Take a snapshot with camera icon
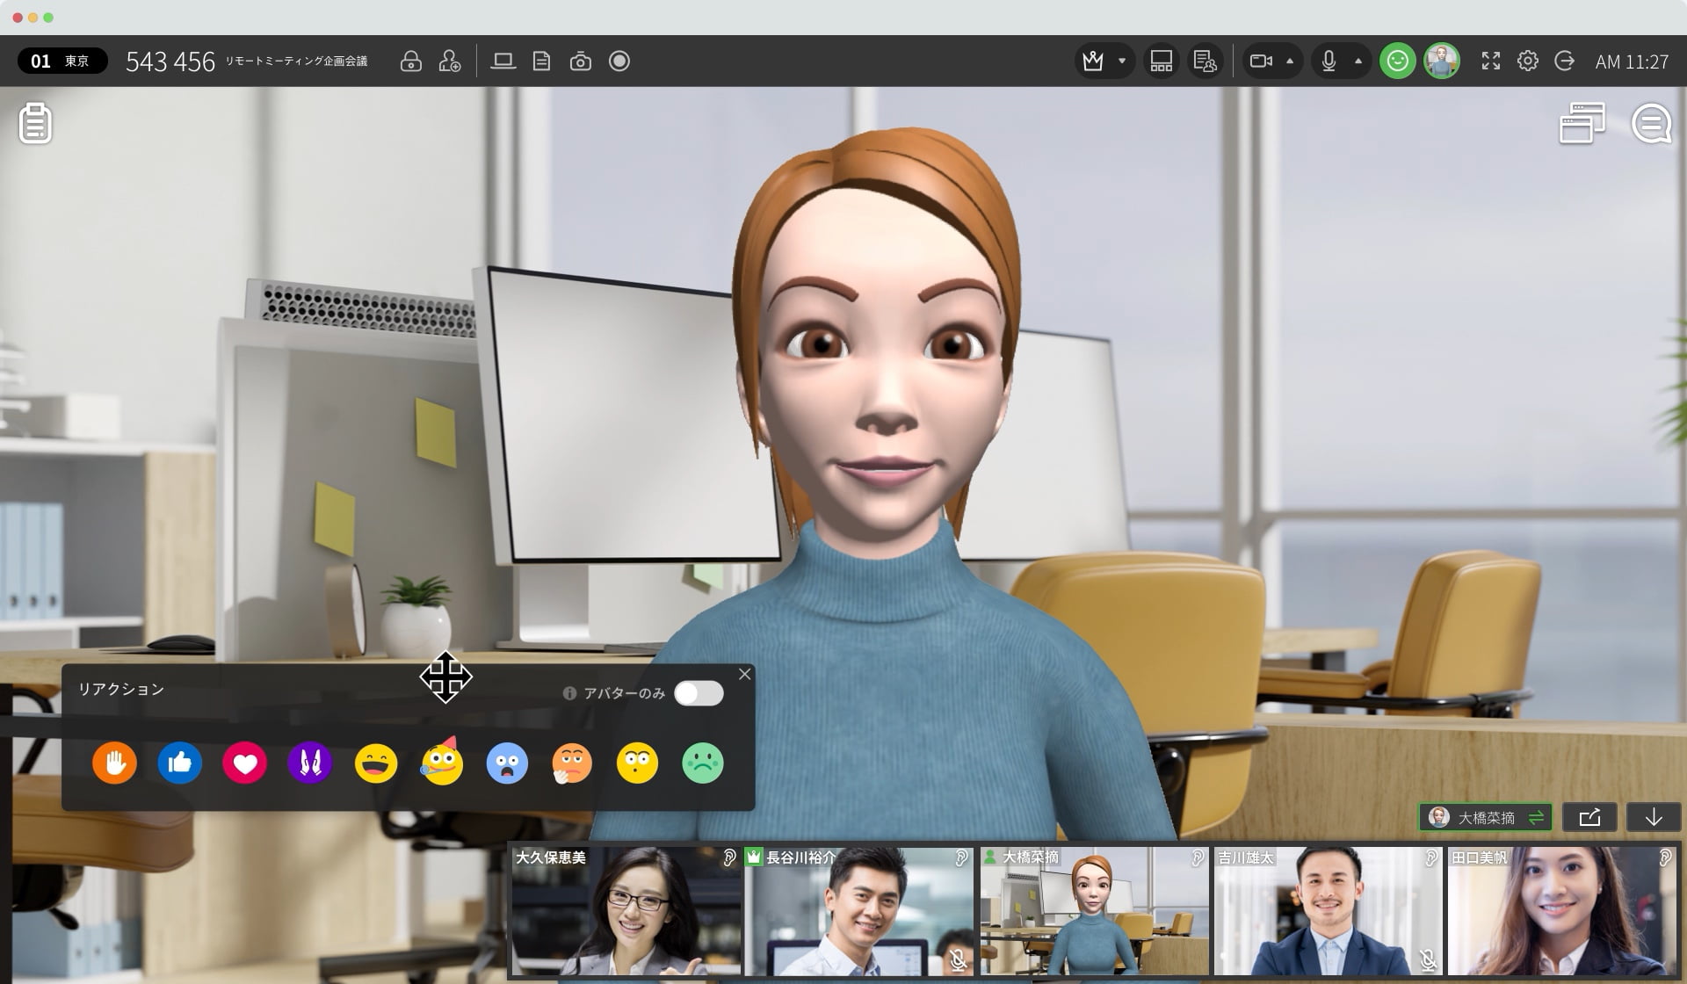 pos(580,61)
